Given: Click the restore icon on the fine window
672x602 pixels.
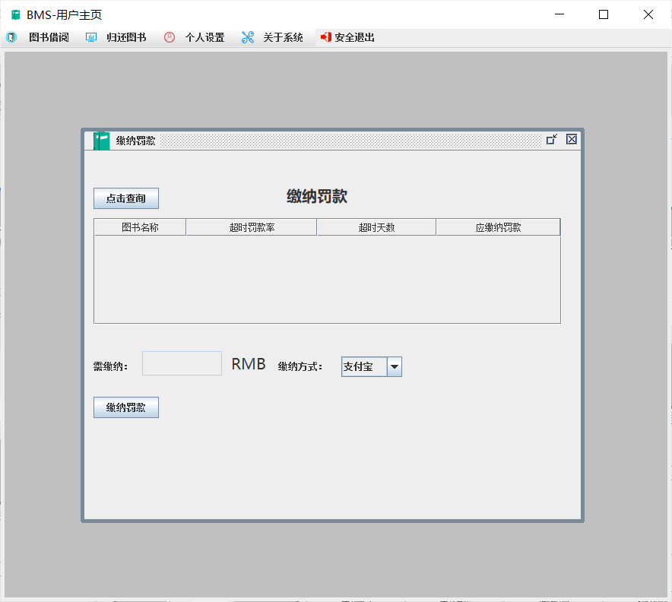Looking at the screenshot, I should [x=551, y=139].
